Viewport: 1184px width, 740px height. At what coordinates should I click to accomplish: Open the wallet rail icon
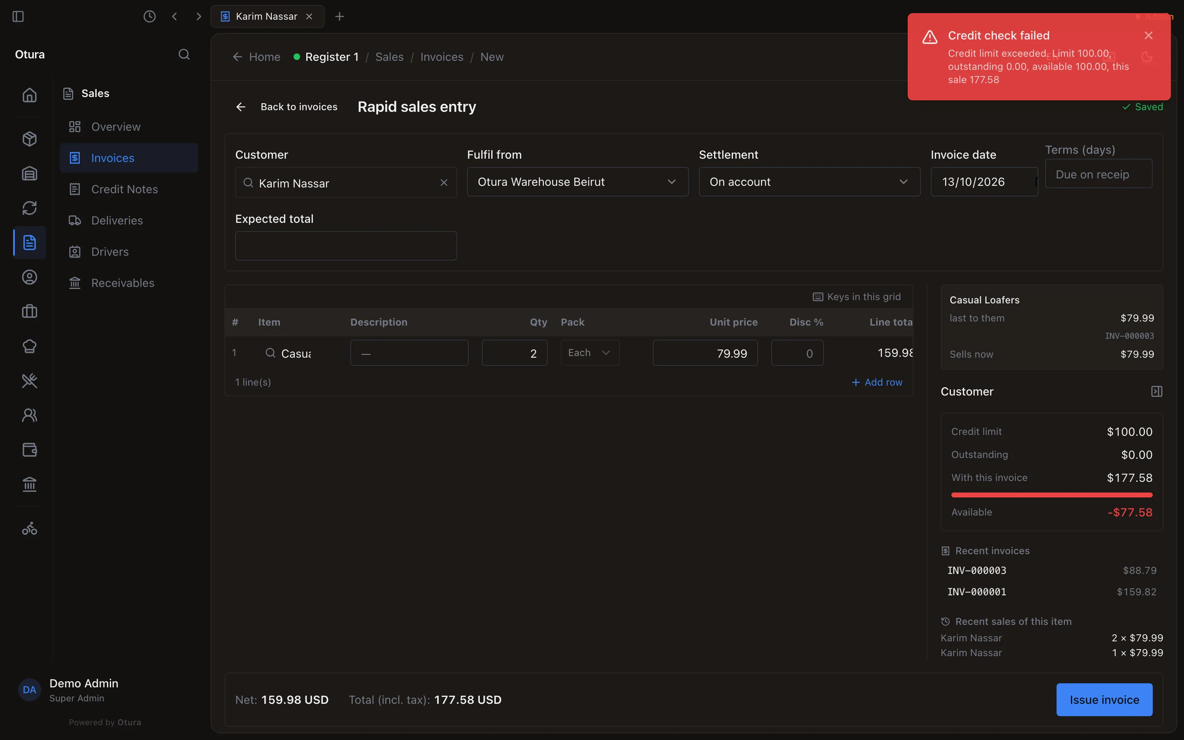point(29,450)
